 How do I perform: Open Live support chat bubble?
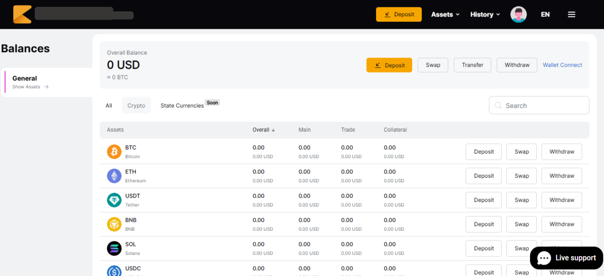pyautogui.click(x=567, y=258)
